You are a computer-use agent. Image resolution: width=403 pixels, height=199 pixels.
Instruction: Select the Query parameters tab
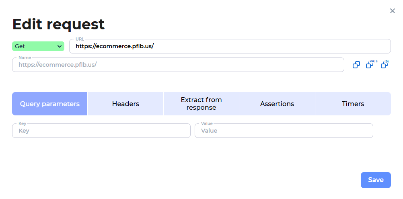49,104
